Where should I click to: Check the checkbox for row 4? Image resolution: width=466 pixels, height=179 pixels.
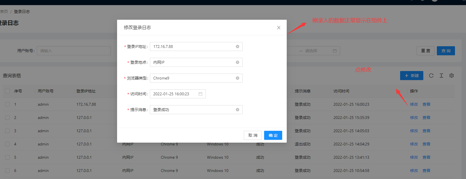pyautogui.click(x=7, y=144)
